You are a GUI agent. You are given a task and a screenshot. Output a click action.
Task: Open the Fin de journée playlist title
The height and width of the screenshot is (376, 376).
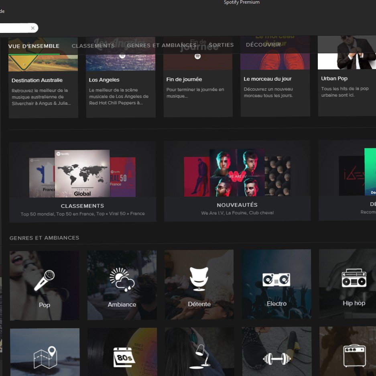coord(184,79)
